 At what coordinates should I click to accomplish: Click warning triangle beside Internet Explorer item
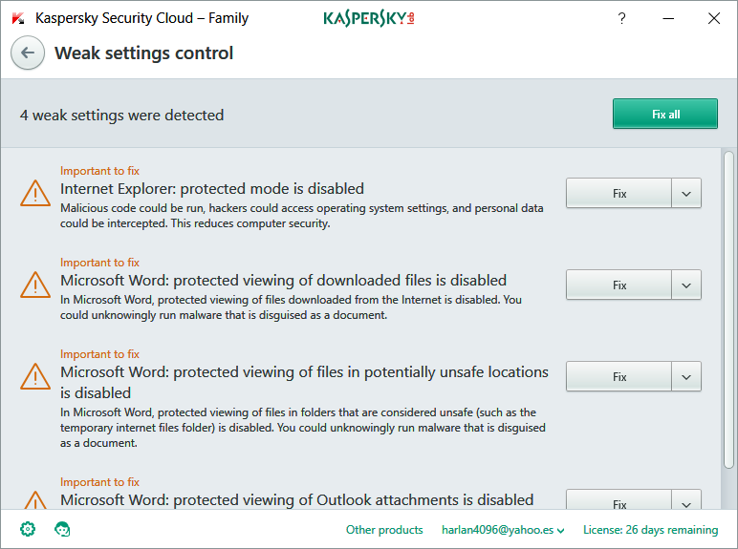point(35,193)
